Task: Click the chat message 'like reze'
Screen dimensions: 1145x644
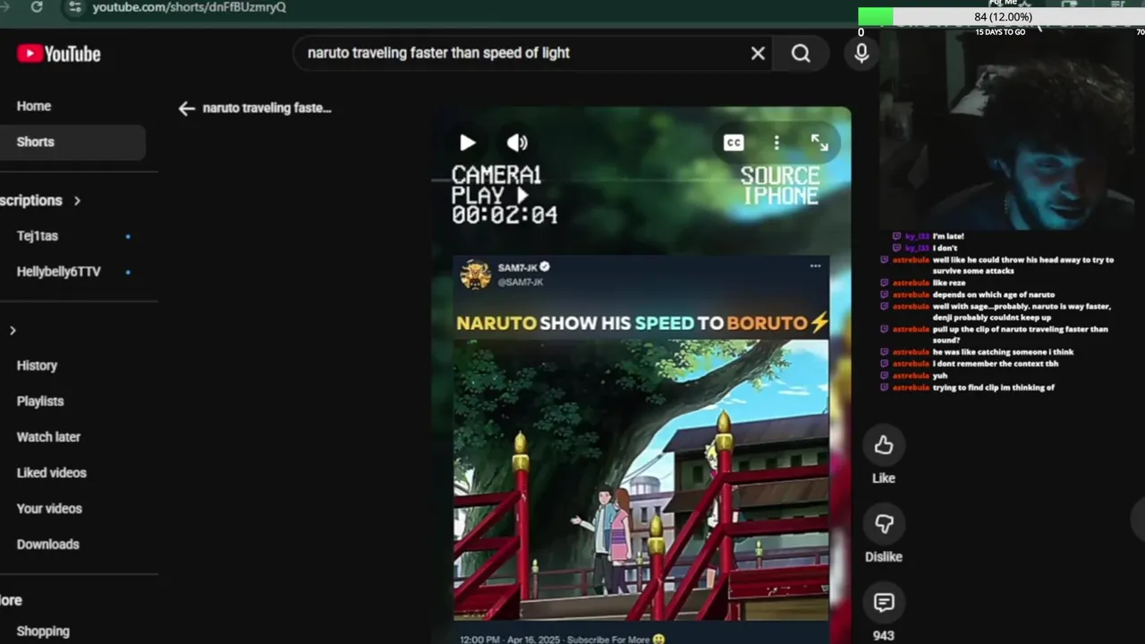Action: click(x=950, y=283)
